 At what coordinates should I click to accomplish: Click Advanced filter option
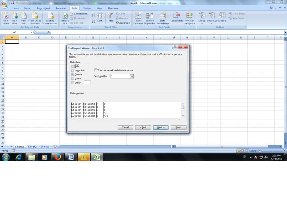coord(123,23)
